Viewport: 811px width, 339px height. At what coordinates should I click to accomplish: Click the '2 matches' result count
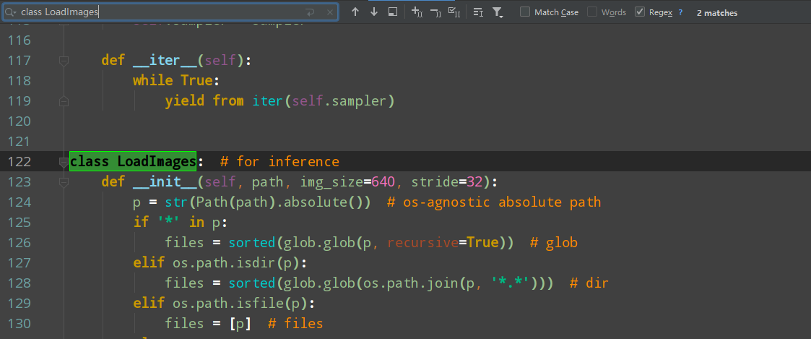717,12
